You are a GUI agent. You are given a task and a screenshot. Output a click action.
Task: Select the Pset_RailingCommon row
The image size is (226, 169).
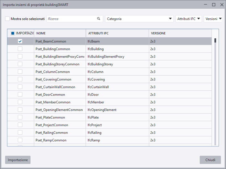point(60,133)
